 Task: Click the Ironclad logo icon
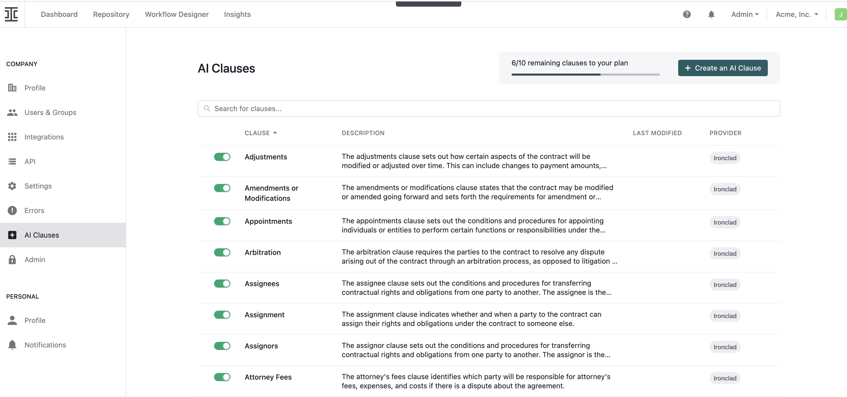pyautogui.click(x=11, y=14)
